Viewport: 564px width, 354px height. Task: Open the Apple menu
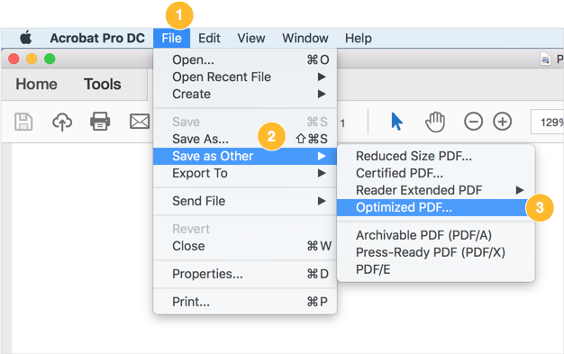(x=25, y=38)
